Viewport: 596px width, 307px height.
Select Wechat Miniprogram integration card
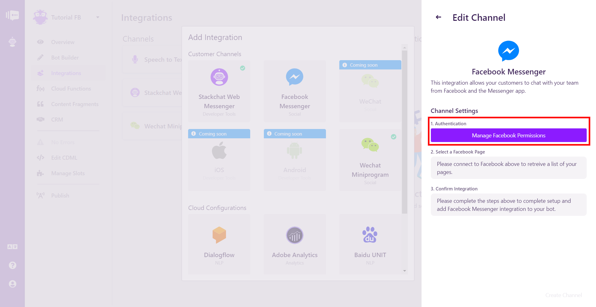click(x=370, y=160)
